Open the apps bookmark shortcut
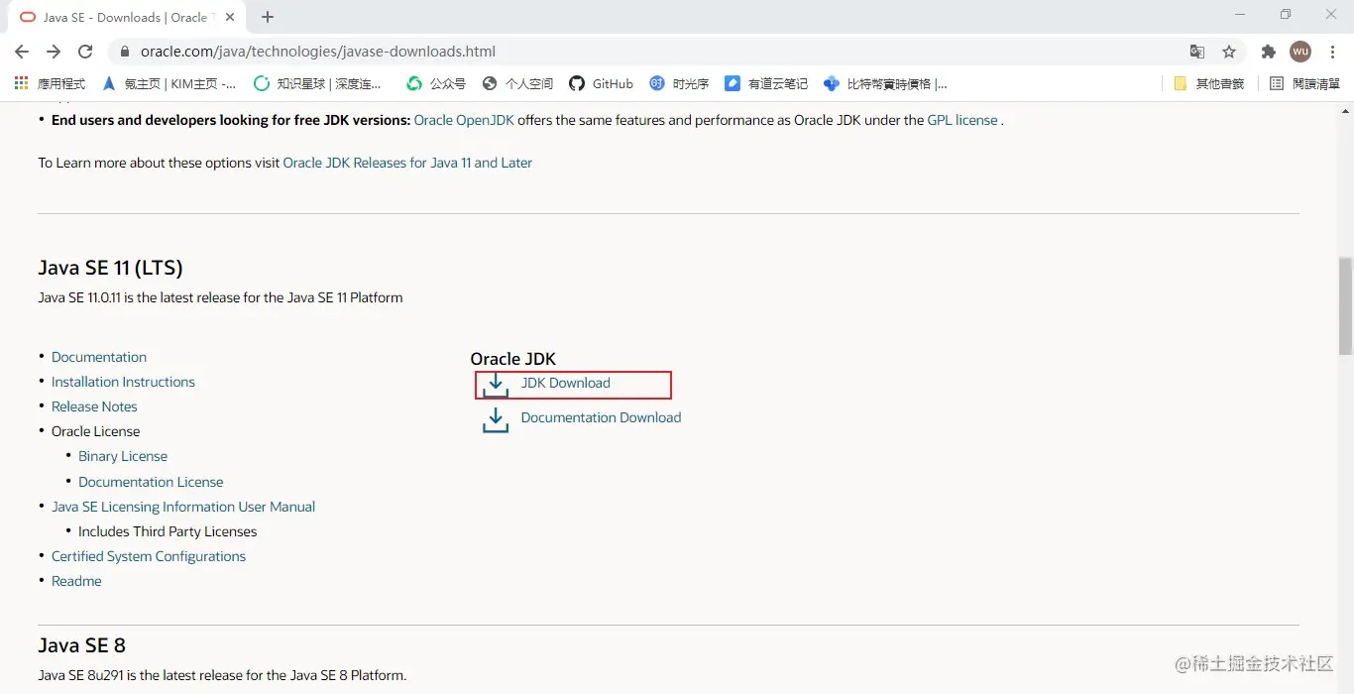The image size is (1354, 694). (50, 83)
